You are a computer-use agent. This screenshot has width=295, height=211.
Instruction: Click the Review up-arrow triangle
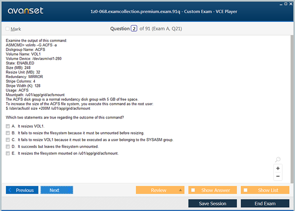[x=180, y=190]
